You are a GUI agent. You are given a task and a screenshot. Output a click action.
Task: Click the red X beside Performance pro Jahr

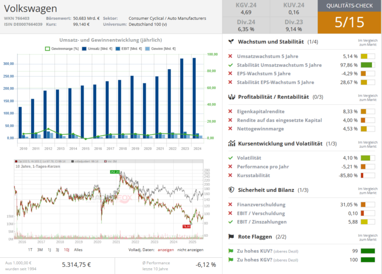[x=230, y=167]
